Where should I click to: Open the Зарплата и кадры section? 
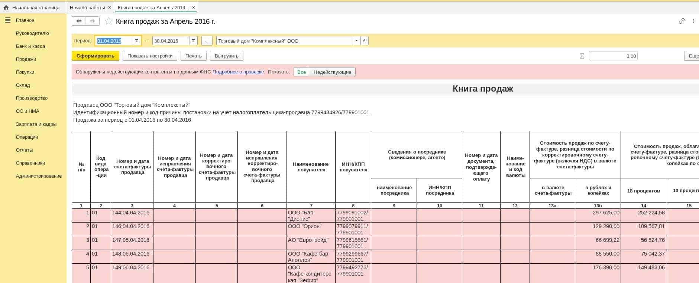click(x=36, y=124)
